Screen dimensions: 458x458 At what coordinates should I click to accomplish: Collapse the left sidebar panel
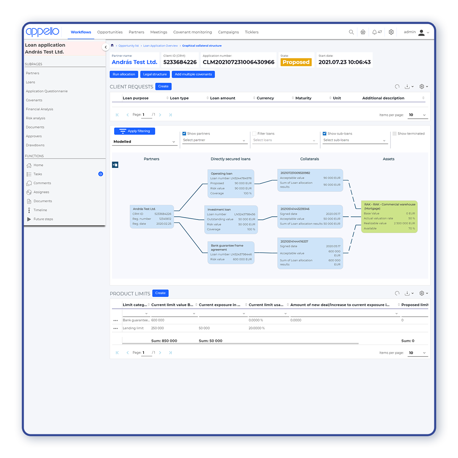pyautogui.click(x=106, y=47)
